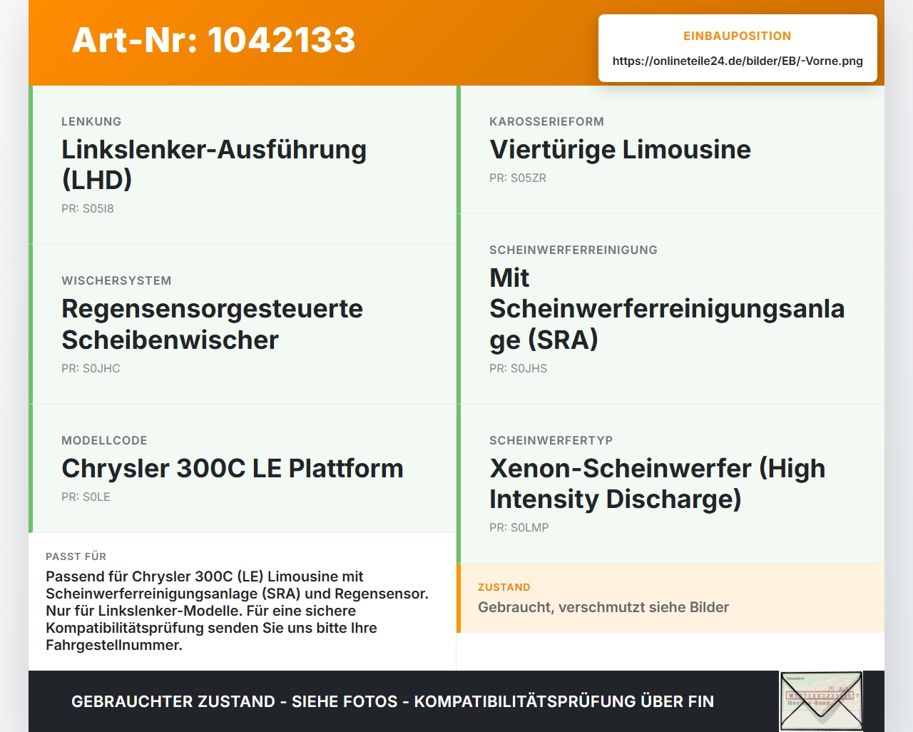
Task: Click PR code S05I8 text
Action: click(88, 209)
